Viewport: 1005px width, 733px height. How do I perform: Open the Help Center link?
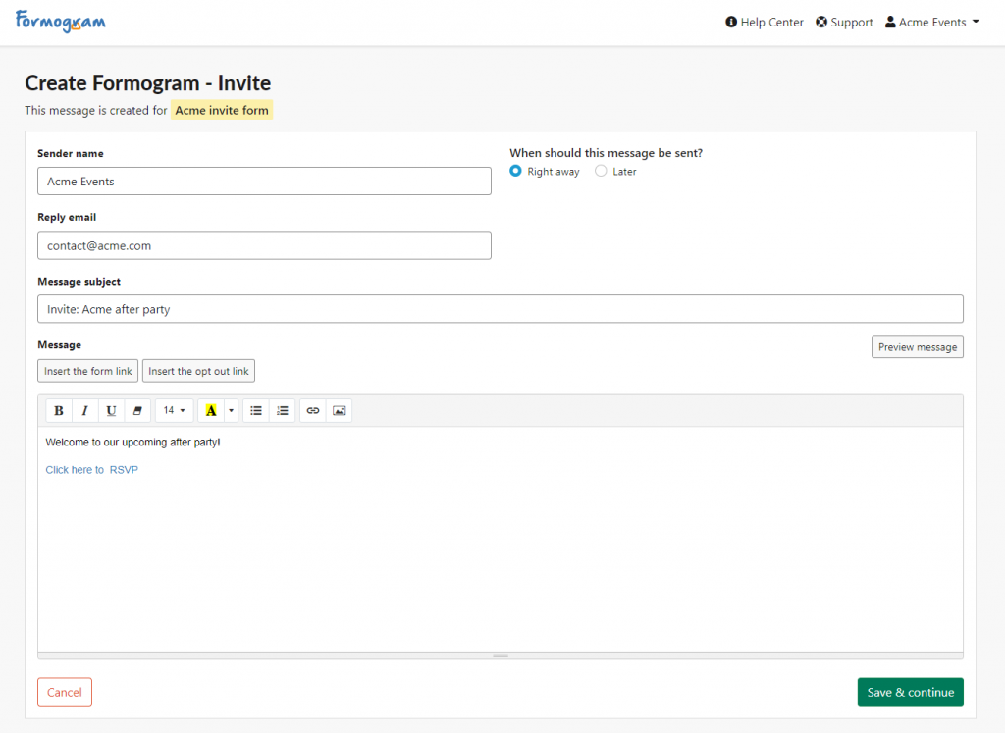click(764, 22)
